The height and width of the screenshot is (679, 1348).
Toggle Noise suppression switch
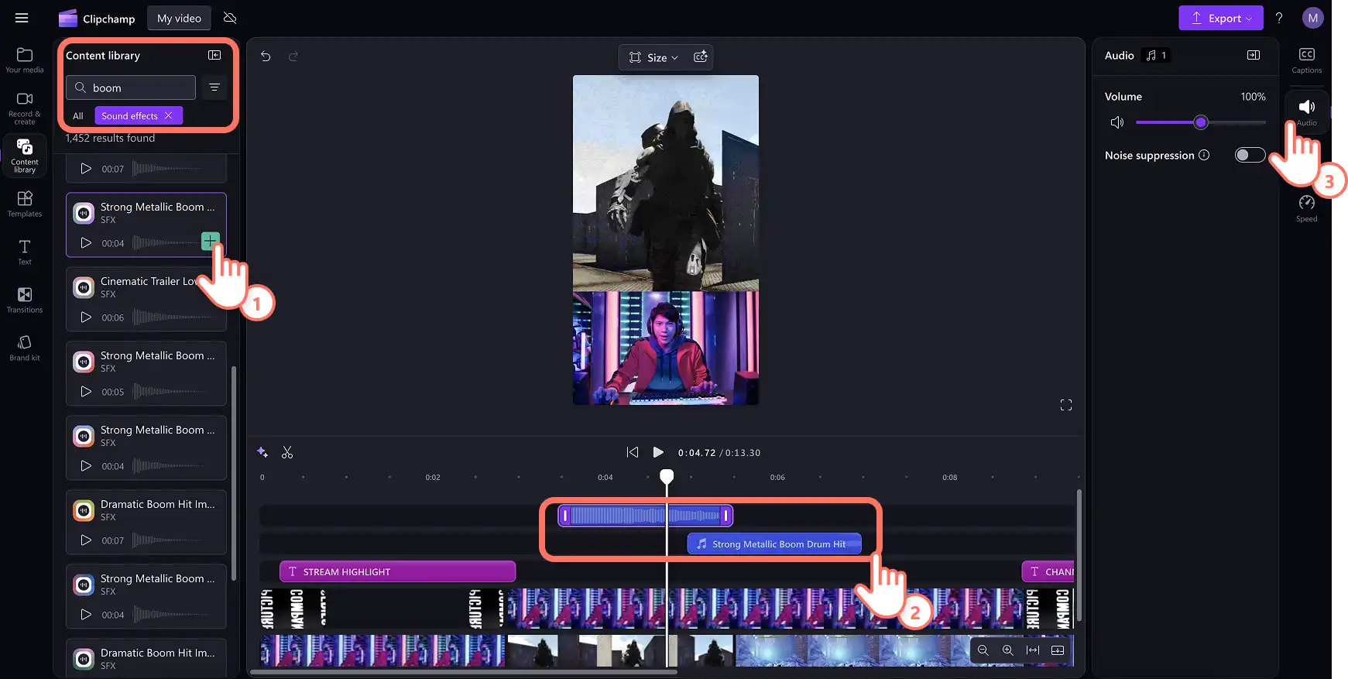pyautogui.click(x=1250, y=155)
